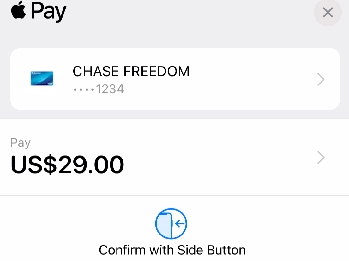
Task: Click the Apple logo in the header
Action: 19,9
